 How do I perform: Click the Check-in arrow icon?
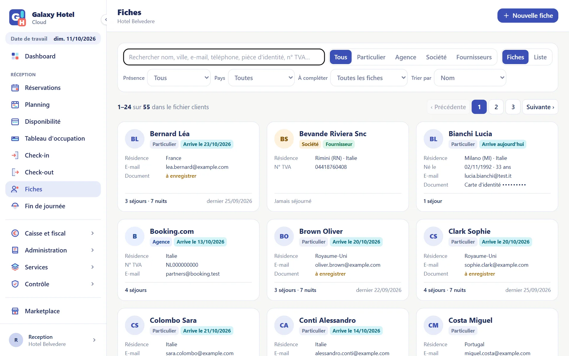click(x=15, y=155)
